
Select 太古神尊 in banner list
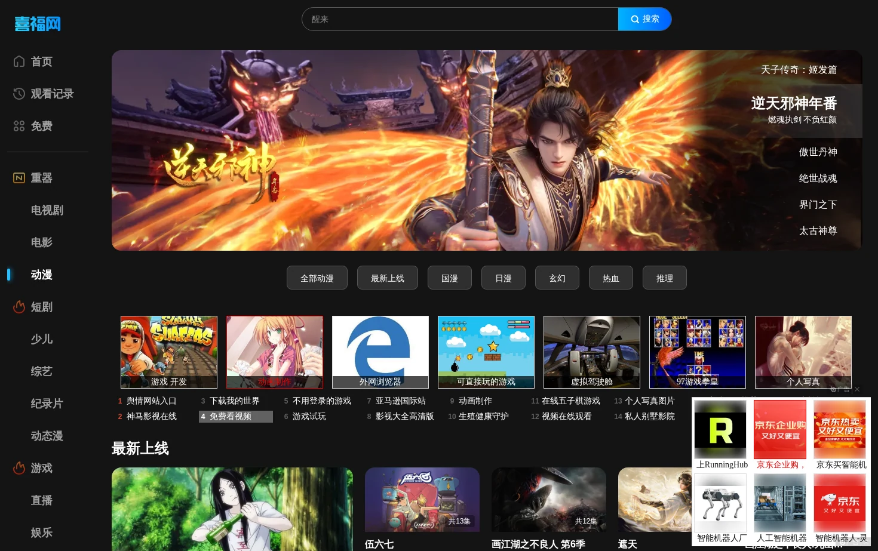818,231
